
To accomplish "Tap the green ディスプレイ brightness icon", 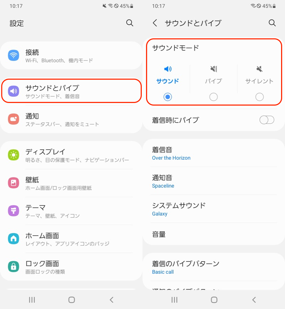I will (14, 155).
